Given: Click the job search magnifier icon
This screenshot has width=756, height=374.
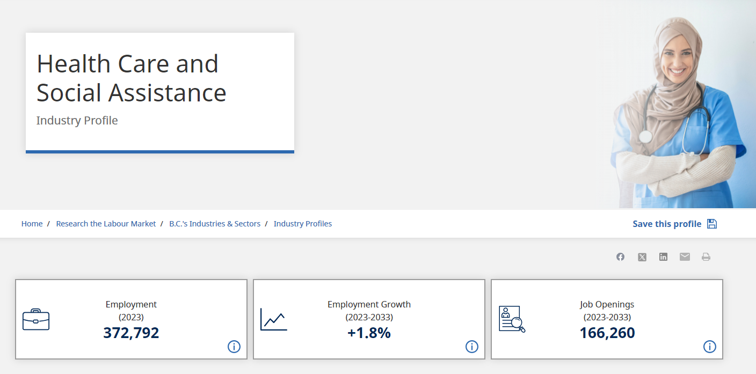Looking at the screenshot, I should click(x=512, y=319).
